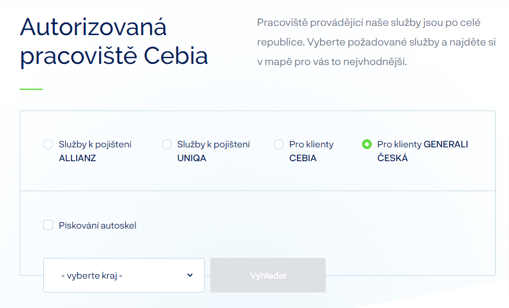The image size is (509, 308).
Task: Click the Pro klienty GENERALI ČESKÁ label
Action: [423, 151]
